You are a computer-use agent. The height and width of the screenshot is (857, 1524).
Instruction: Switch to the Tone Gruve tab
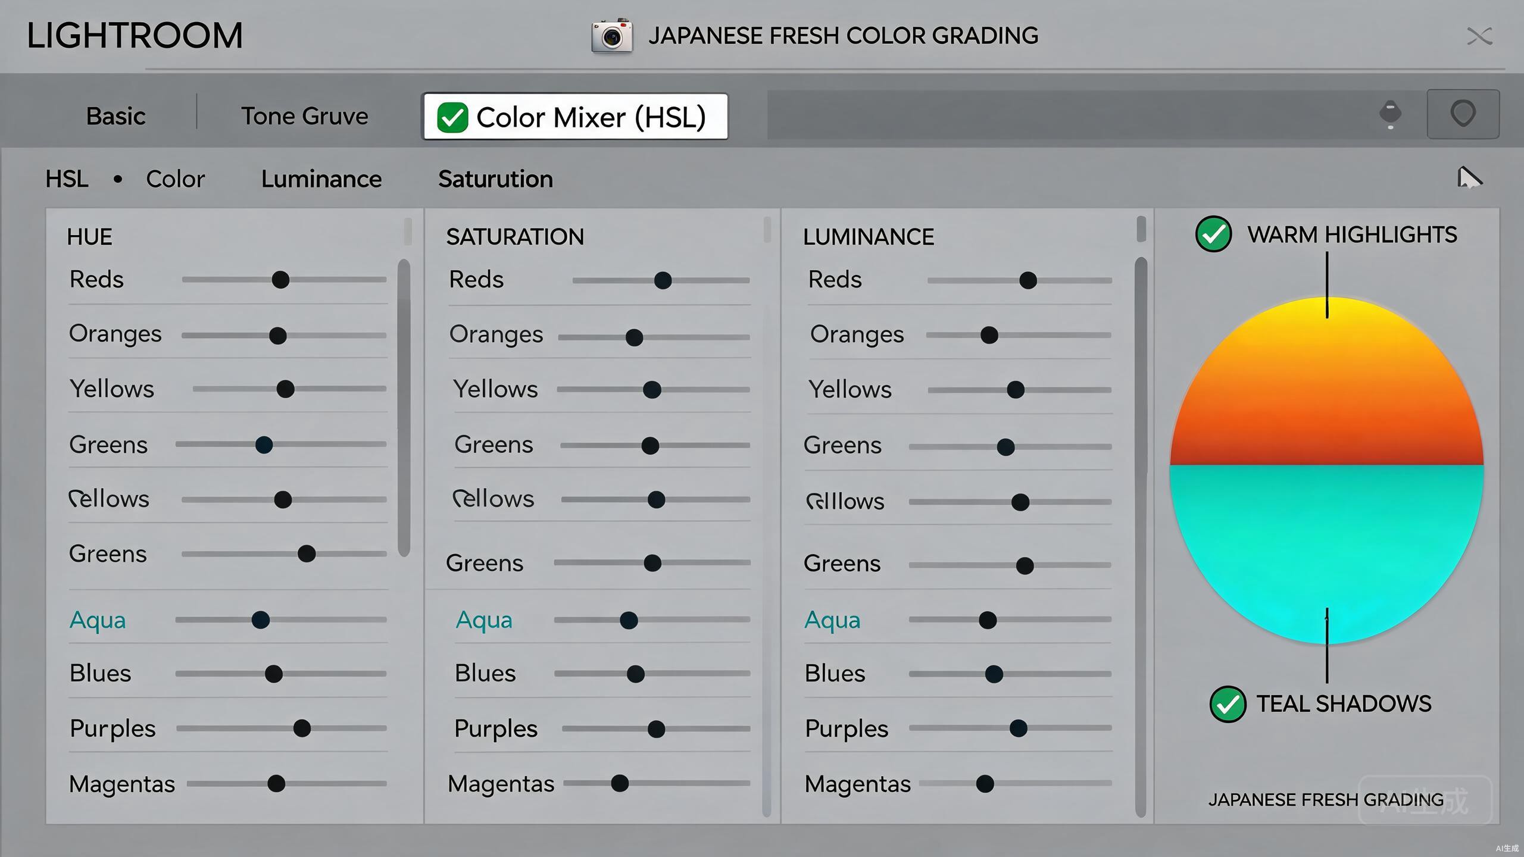pos(304,116)
